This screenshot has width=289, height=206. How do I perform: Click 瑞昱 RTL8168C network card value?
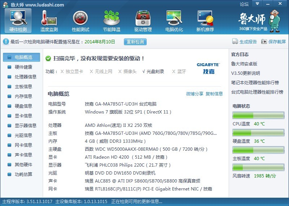tap(148, 189)
